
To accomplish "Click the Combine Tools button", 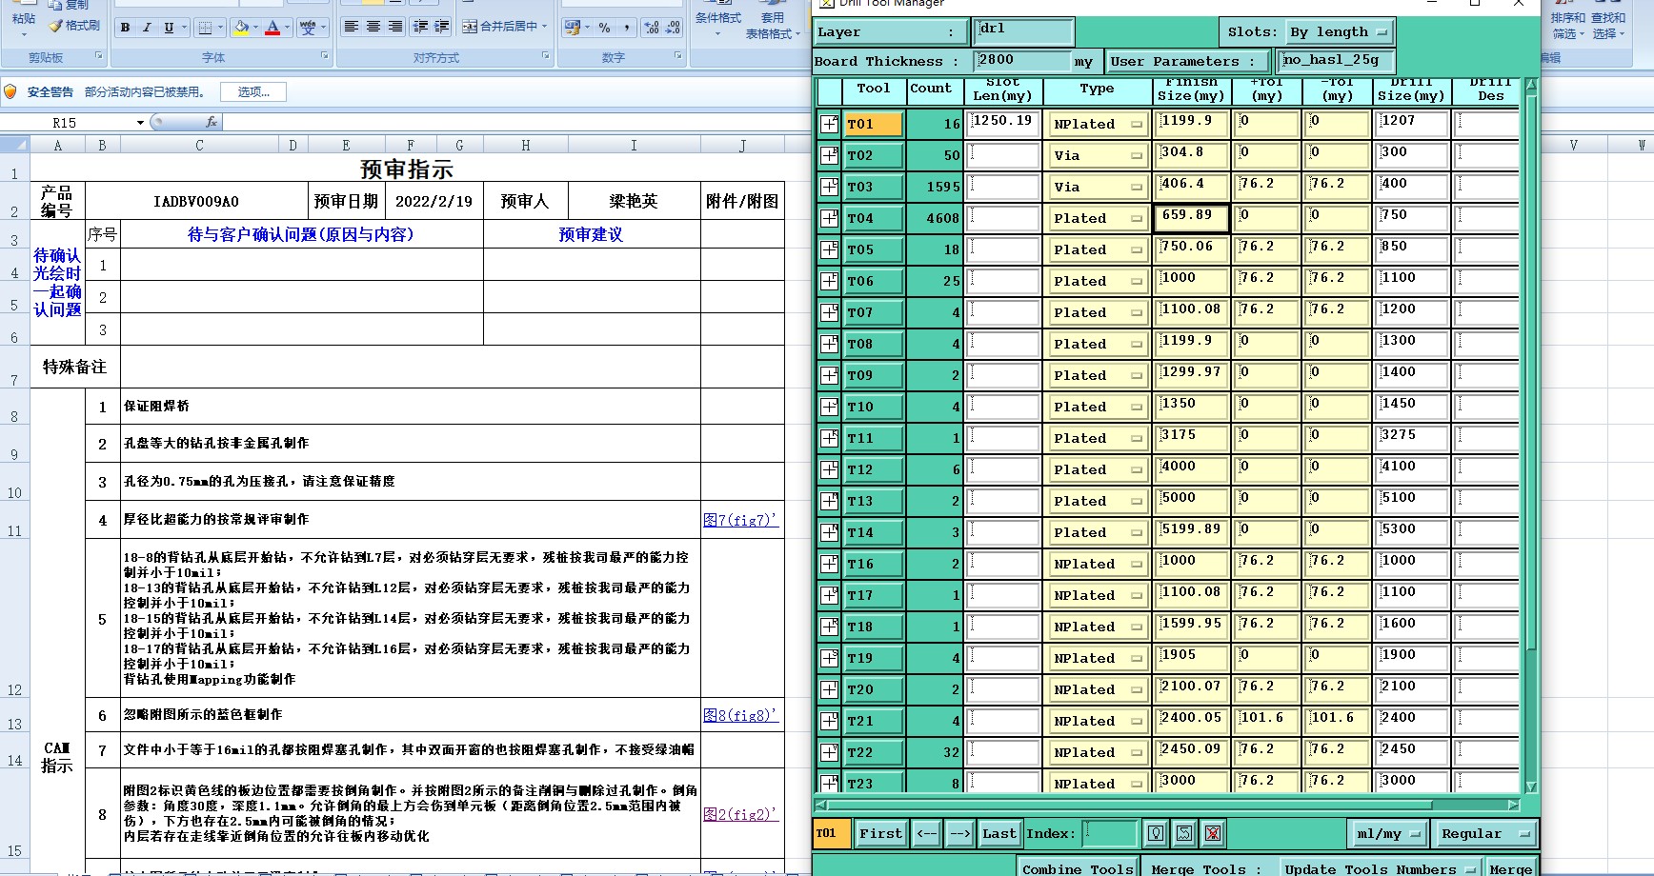I will point(1078,868).
